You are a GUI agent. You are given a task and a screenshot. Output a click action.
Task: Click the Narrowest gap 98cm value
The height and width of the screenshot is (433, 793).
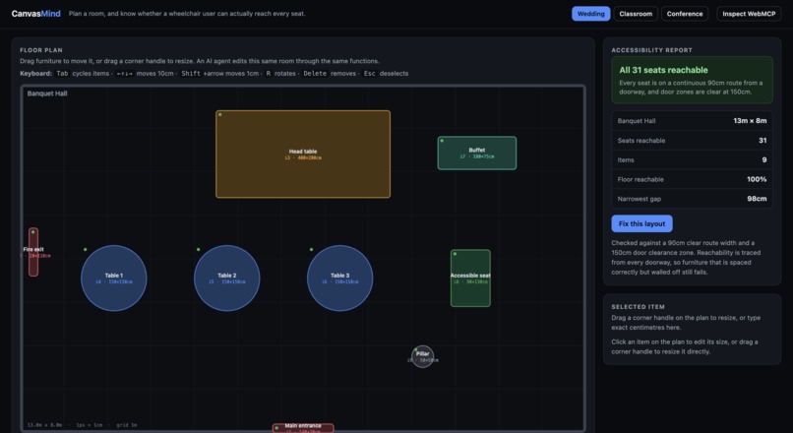pyautogui.click(x=757, y=199)
